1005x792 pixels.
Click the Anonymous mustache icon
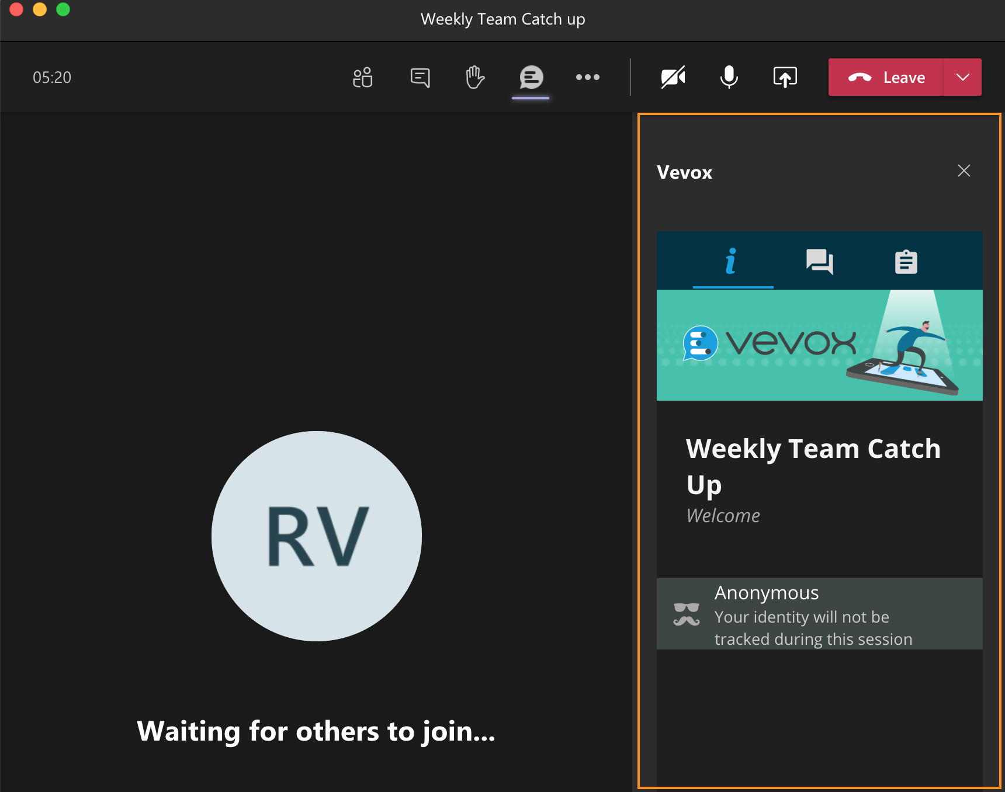click(685, 614)
